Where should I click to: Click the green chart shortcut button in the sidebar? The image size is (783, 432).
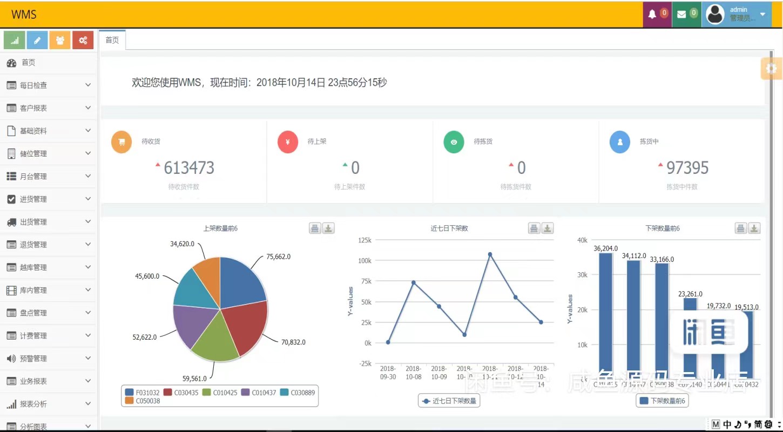click(15, 40)
